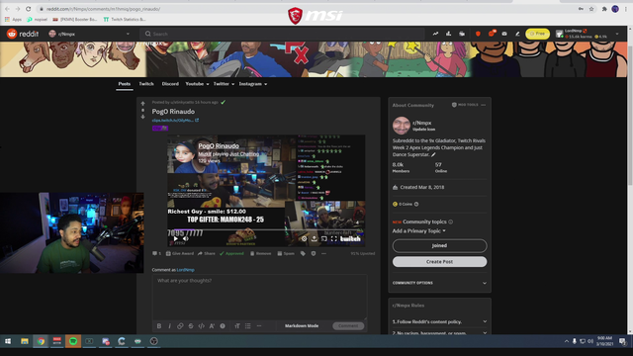Open the inbox envelope icon

click(504, 34)
